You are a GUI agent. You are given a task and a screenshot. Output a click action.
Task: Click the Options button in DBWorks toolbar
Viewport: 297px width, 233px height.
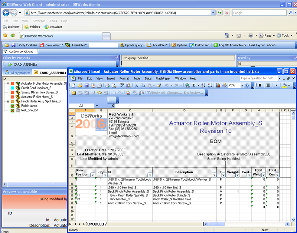pyautogui.click(x=179, y=45)
